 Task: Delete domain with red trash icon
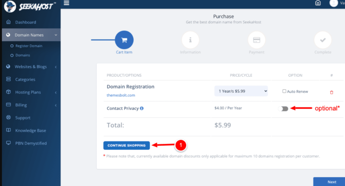point(332,92)
